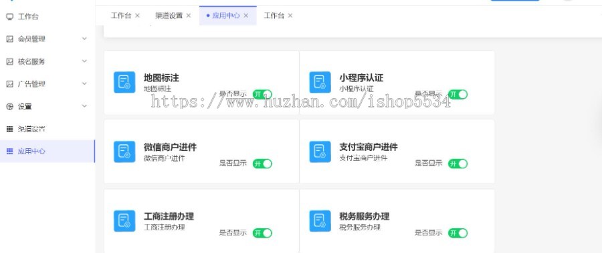Toggle 是否显示 switch for 微信商户进件

coord(262,164)
